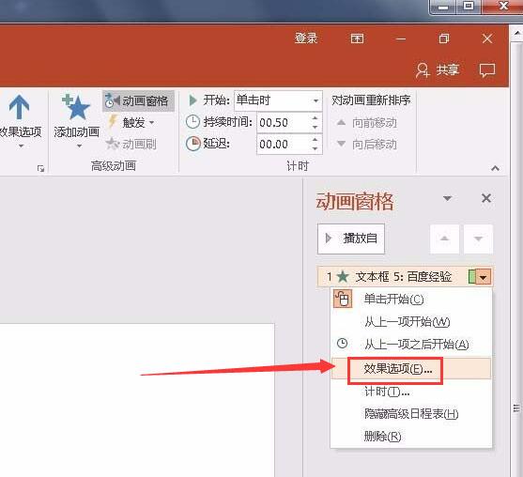Click the green timing bar of the animation item

click(472, 277)
